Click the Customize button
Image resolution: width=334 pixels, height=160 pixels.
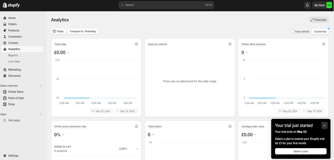point(320,32)
